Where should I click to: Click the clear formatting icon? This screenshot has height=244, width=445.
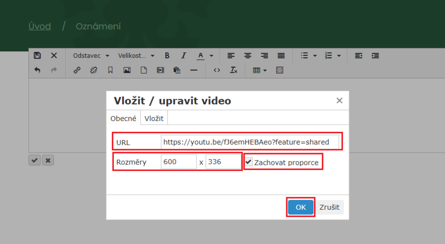click(233, 70)
